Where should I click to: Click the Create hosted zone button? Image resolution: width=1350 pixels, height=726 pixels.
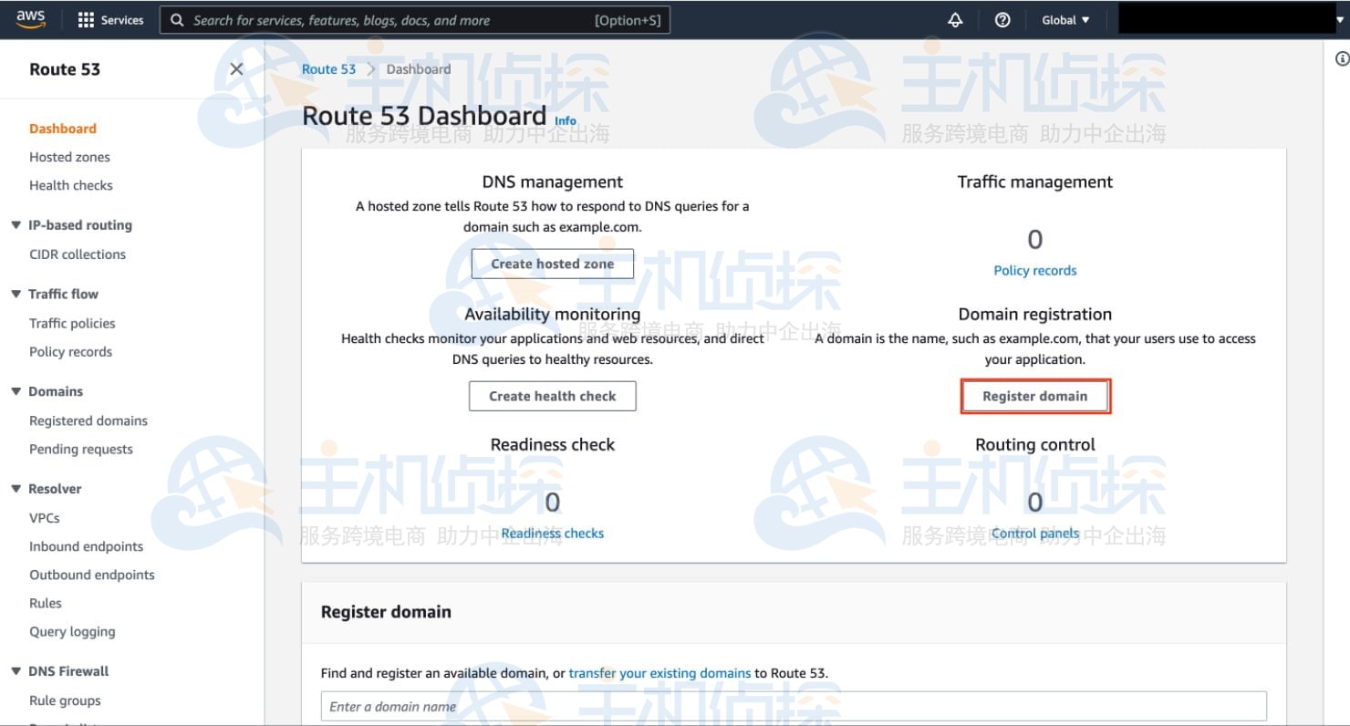click(x=553, y=264)
